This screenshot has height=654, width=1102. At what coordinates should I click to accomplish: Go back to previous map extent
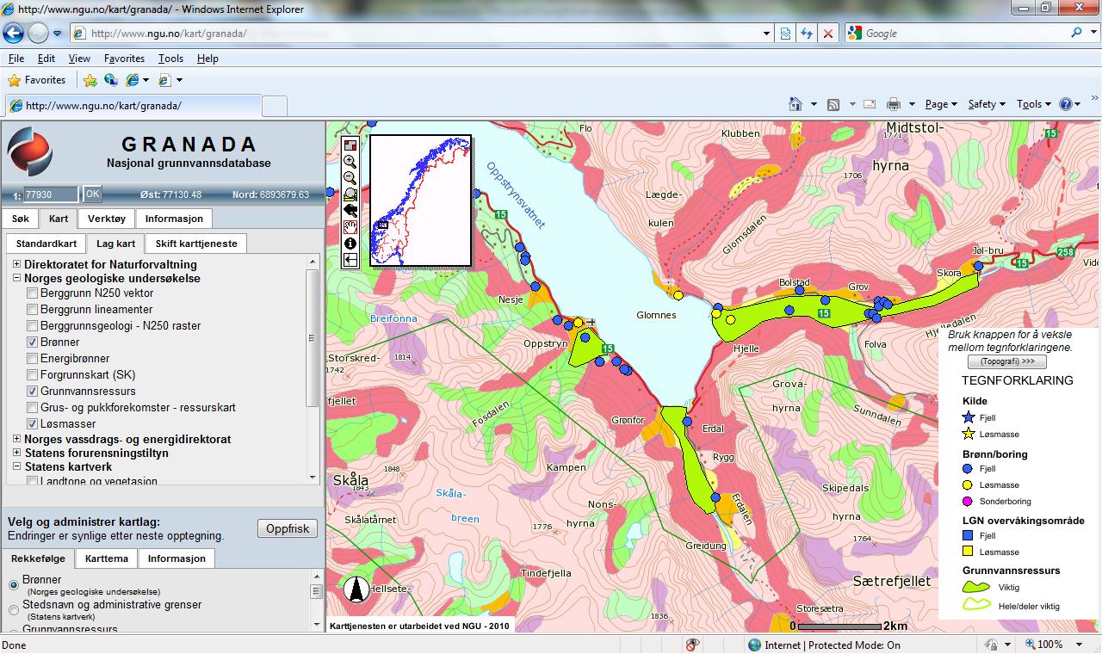[350, 210]
